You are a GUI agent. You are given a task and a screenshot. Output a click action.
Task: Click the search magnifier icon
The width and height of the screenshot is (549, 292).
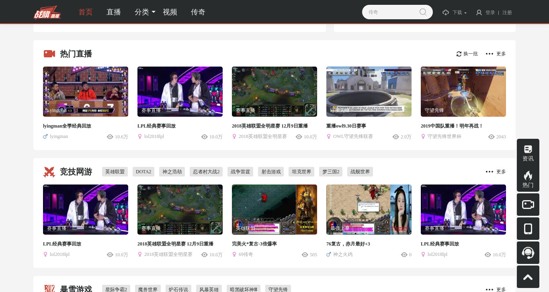[x=423, y=12]
